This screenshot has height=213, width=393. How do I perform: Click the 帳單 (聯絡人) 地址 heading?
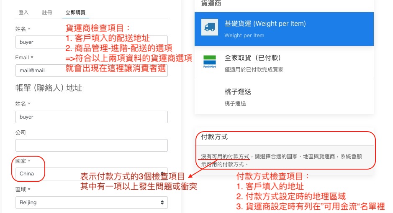49,88
